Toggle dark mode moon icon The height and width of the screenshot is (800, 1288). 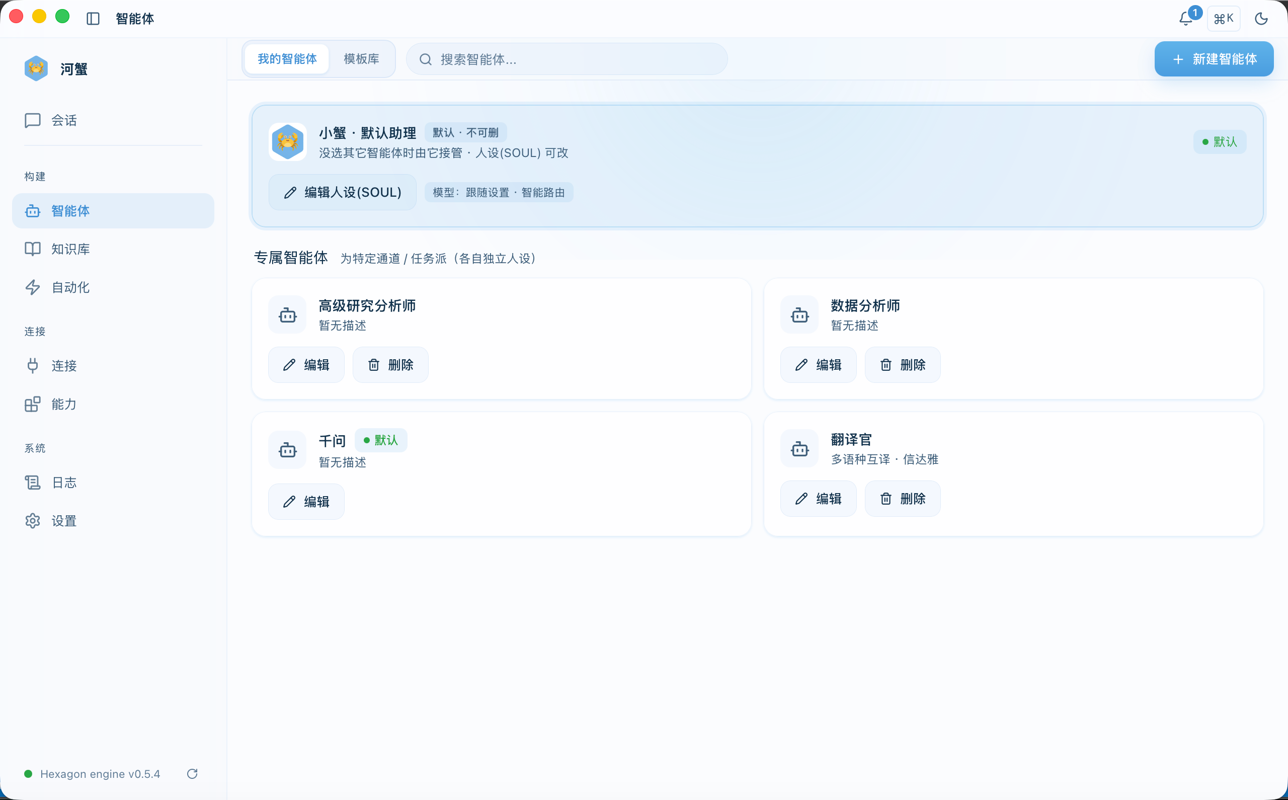(1261, 19)
